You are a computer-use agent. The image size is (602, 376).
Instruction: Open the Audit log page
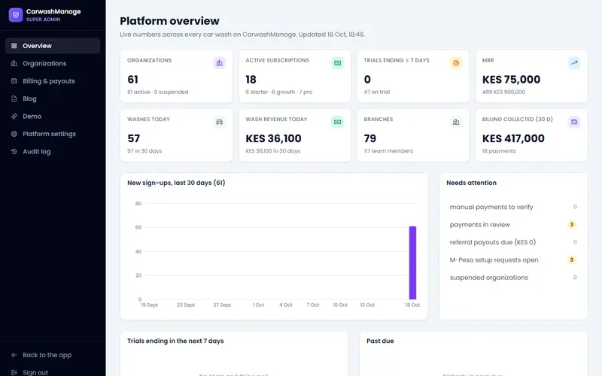[x=53, y=152]
